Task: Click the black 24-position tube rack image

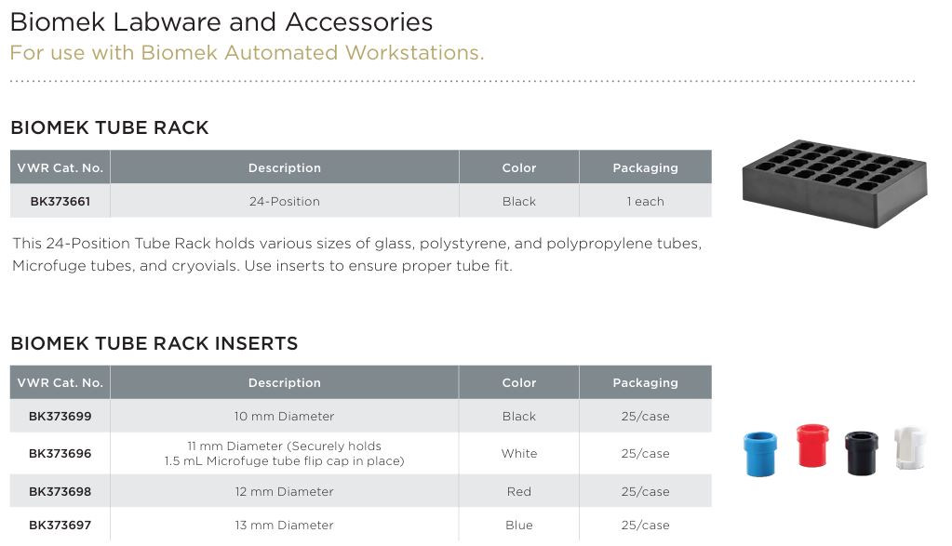Action: [832, 182]
